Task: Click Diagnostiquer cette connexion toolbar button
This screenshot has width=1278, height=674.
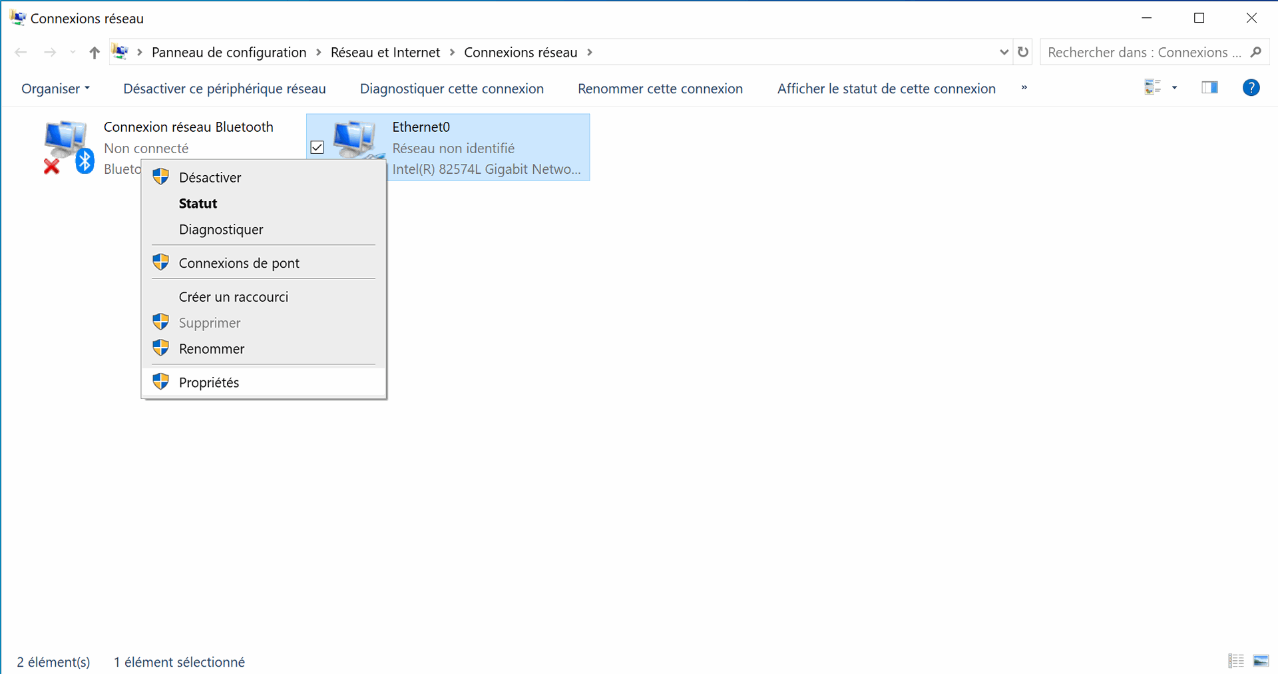Action: [x=451, y=89]
